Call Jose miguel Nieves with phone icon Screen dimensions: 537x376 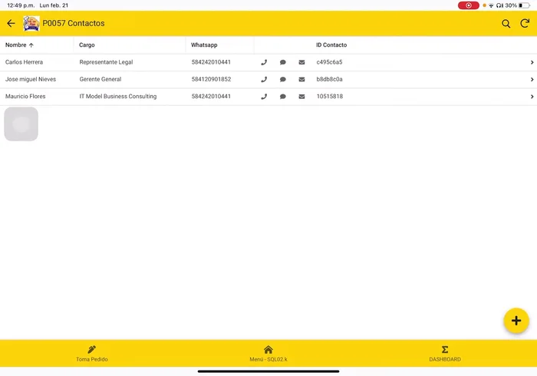pyautogui.click(x=264, y=79)
